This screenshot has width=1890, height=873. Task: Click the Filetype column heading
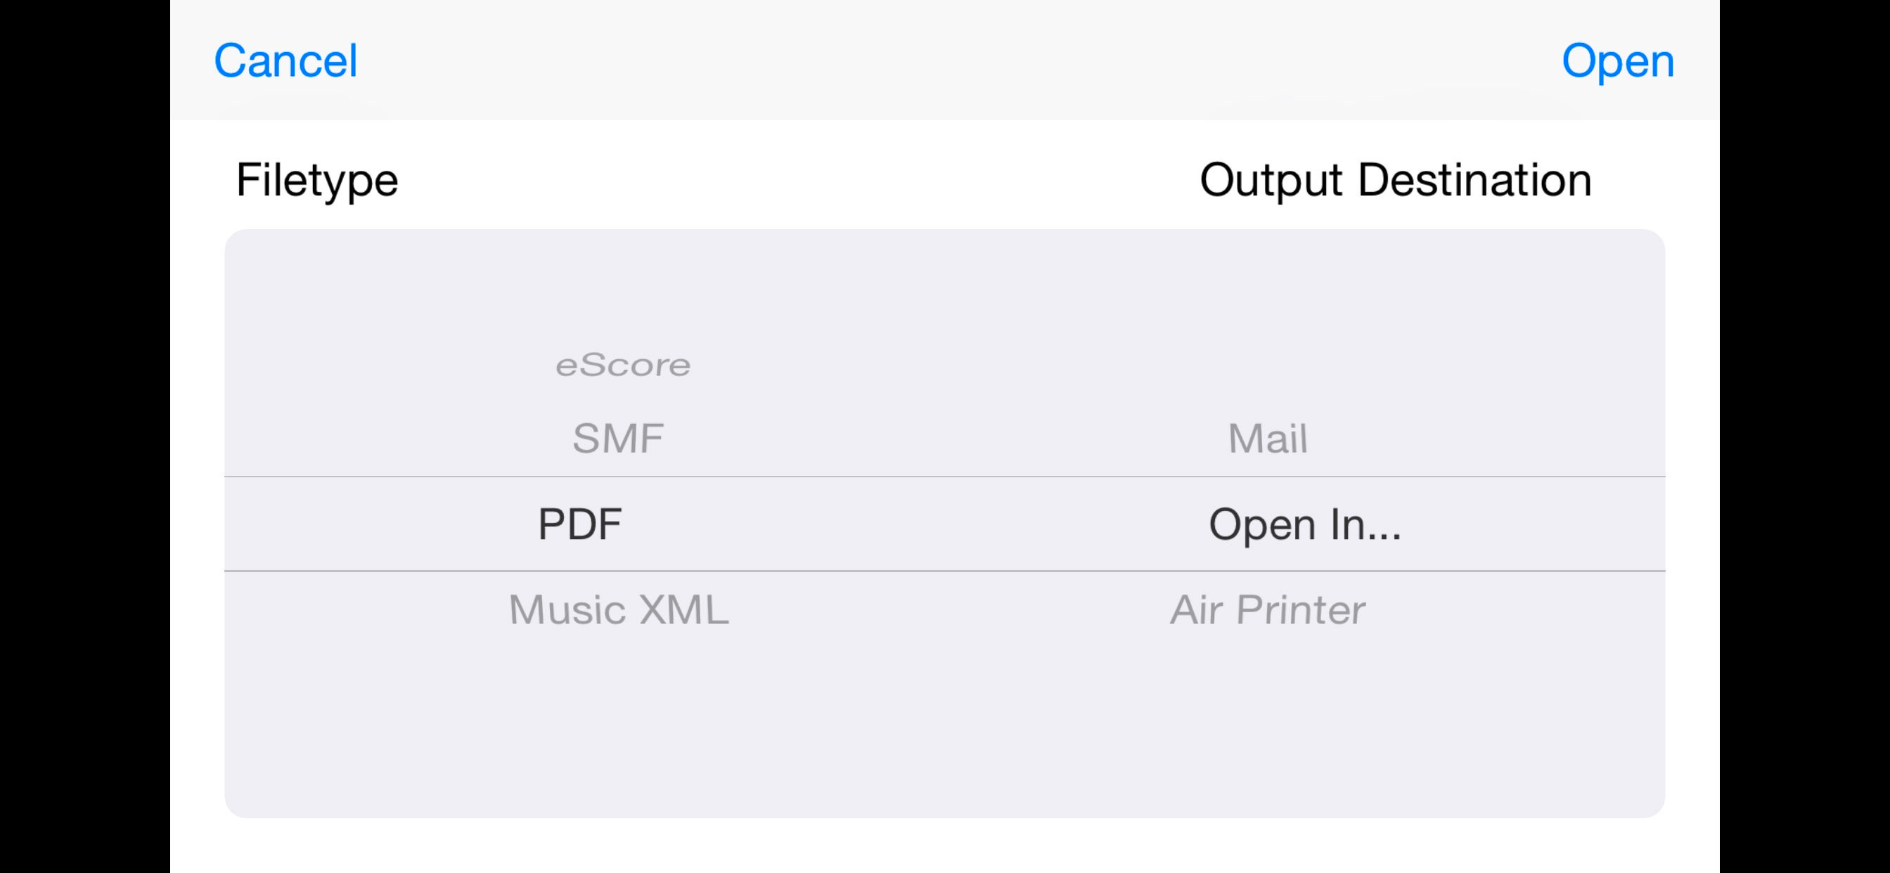(317, 180)
